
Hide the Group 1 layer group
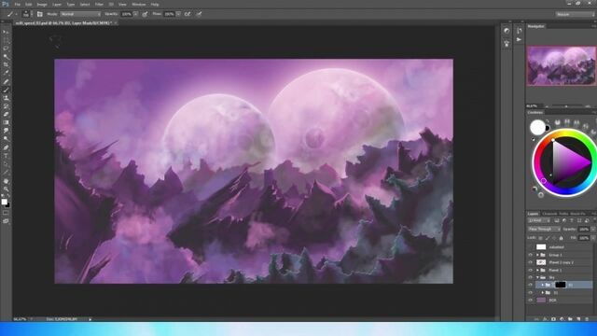click(x=531, y=255)
